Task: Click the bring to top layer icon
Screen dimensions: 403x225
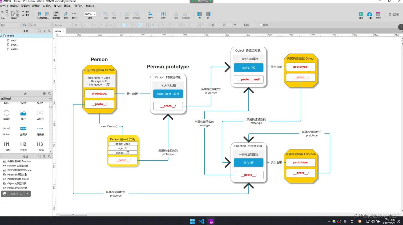Action: click(106, 14)
